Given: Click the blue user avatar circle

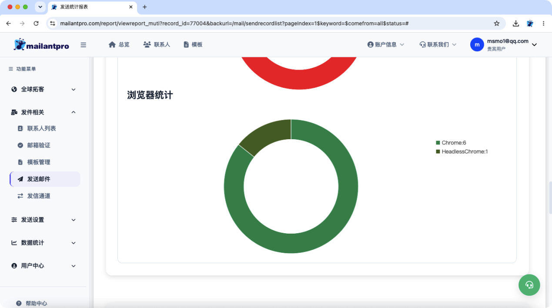Looking at the screenshot, I should 477,44.
